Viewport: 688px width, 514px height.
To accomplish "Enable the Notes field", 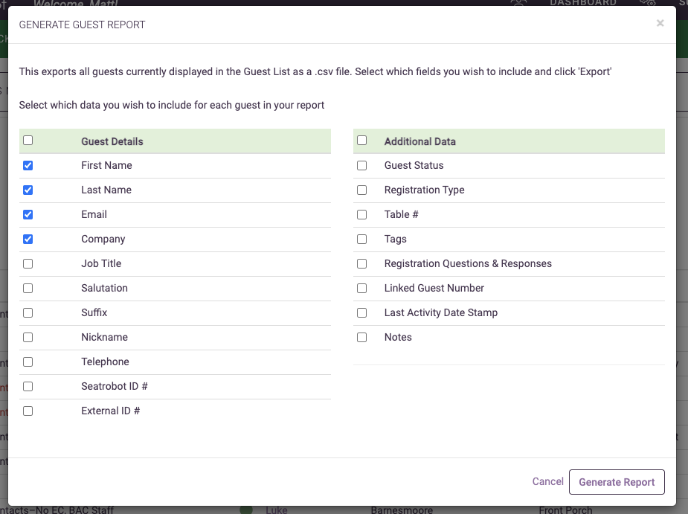I will tap(361, 337).
